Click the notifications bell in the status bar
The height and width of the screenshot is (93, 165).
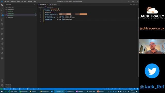coord(137,89)
